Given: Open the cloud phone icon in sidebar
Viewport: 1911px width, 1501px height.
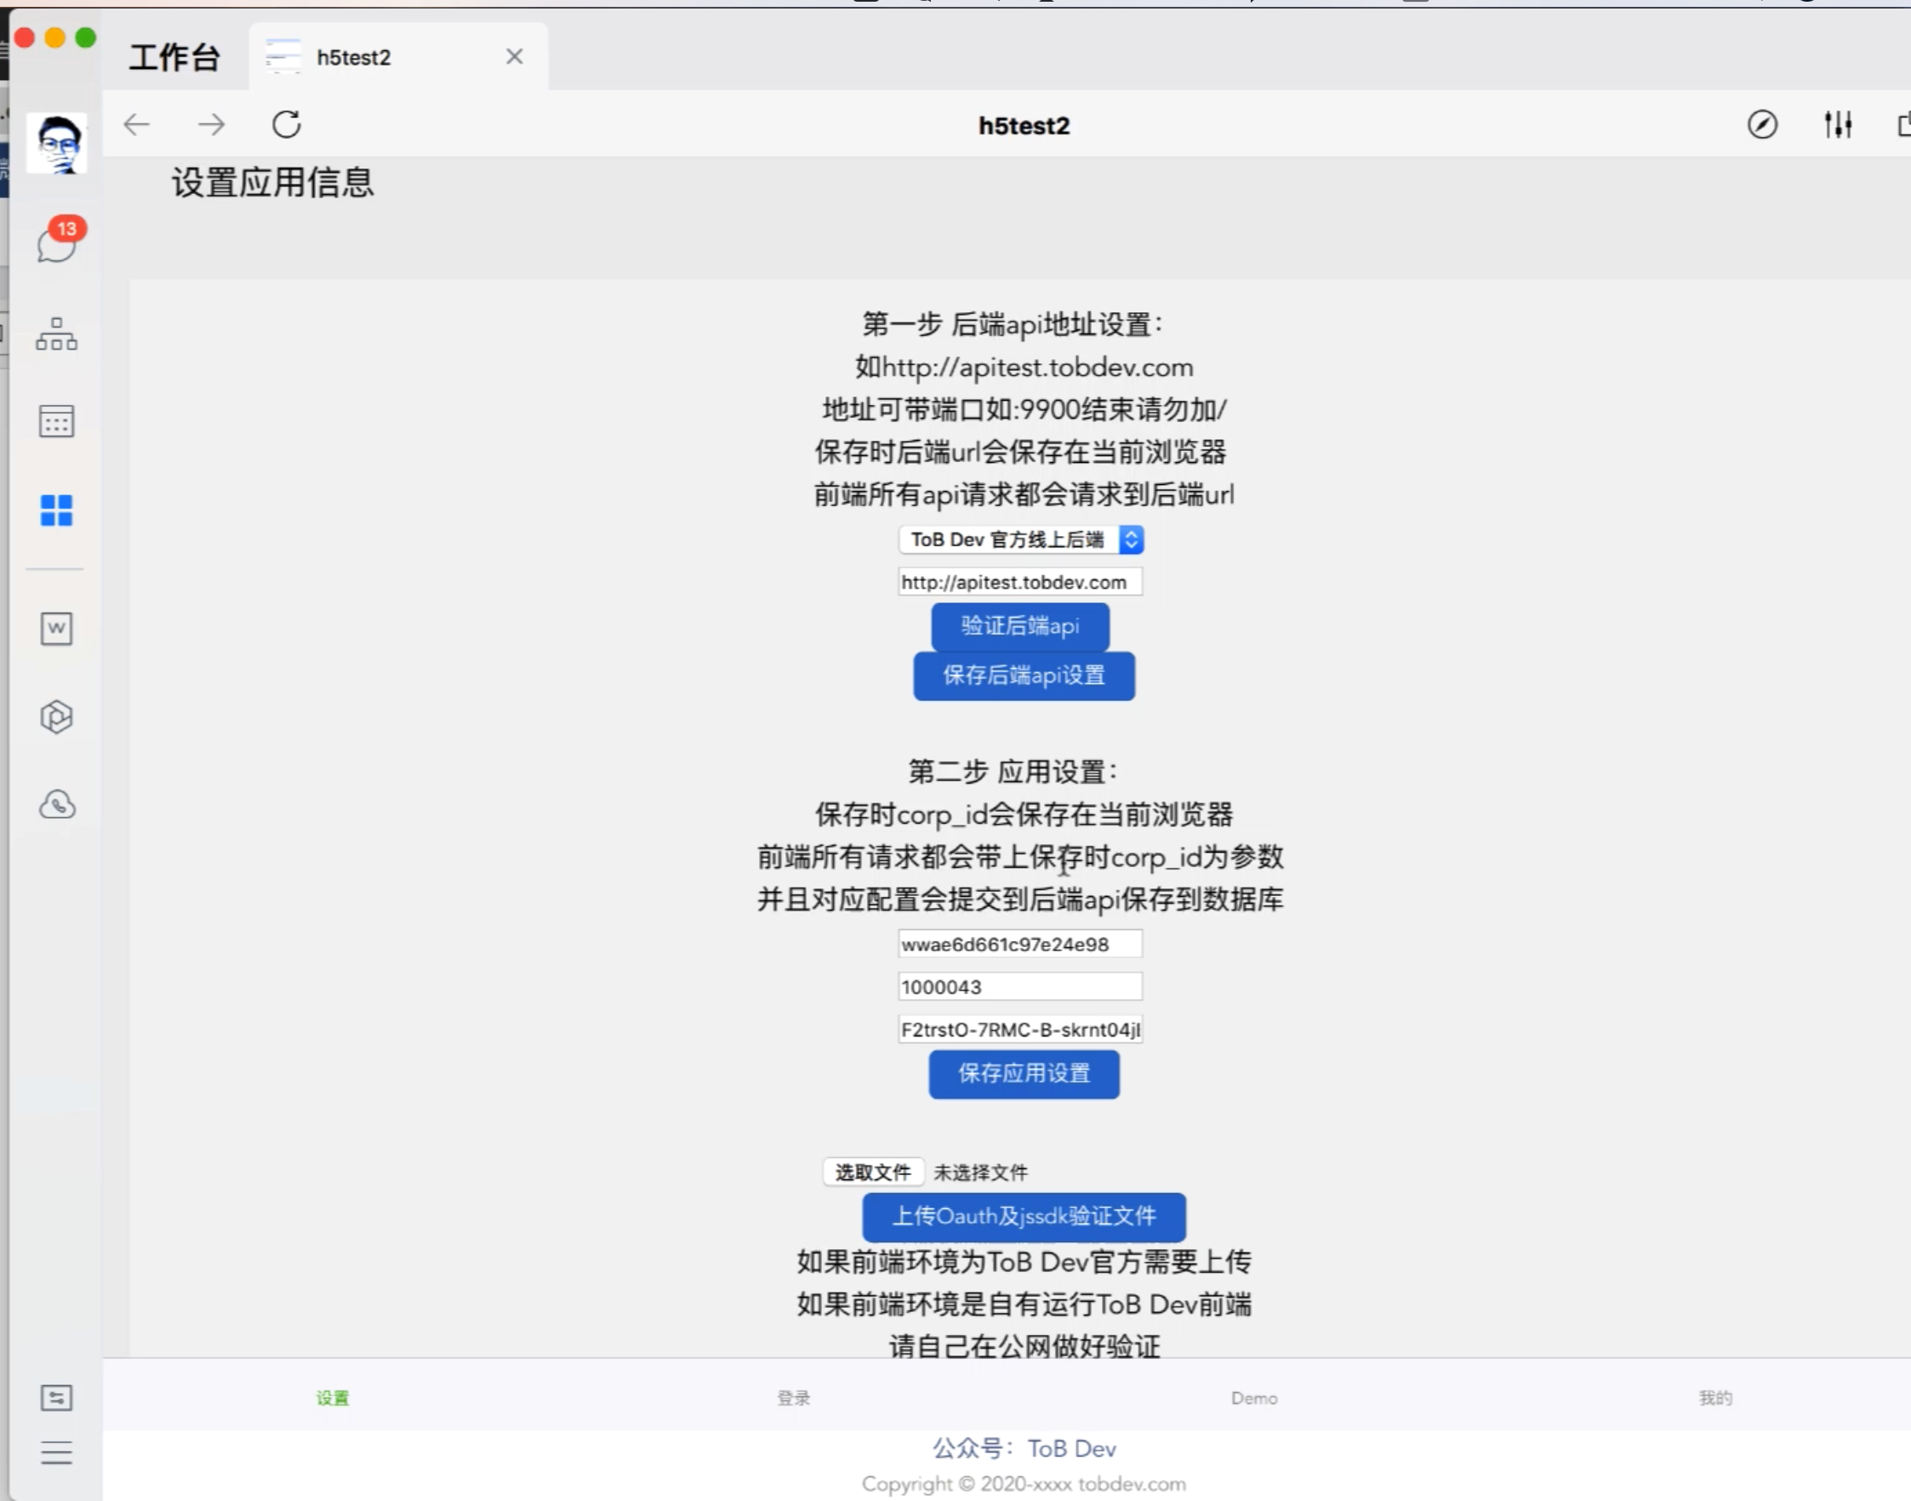Looking at the screenshot, I should (57, 804).
